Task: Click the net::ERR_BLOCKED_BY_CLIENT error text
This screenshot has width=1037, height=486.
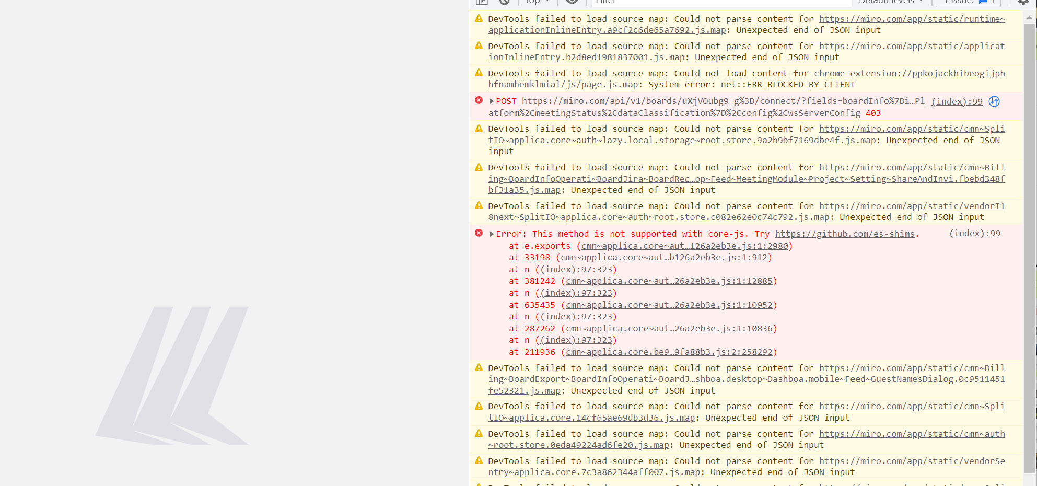Action: click(788, 85)
